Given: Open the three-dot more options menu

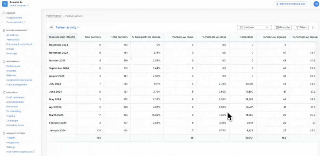Looking at the screenshot, I should [313, 27].
